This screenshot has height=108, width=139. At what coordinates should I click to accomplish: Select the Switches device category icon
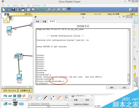pyautogui.click(x=10, y=96)
